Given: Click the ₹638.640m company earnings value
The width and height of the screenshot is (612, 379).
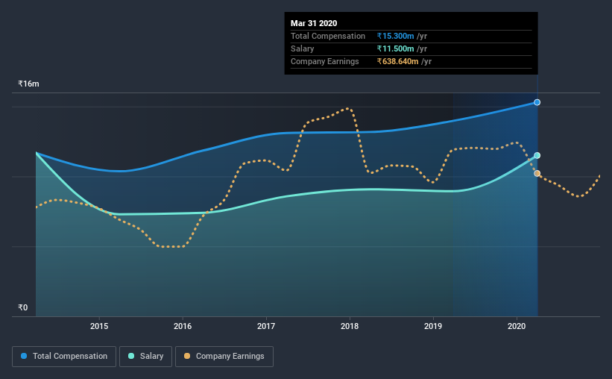Looking at the screenshot, I should tap(398, 61).
